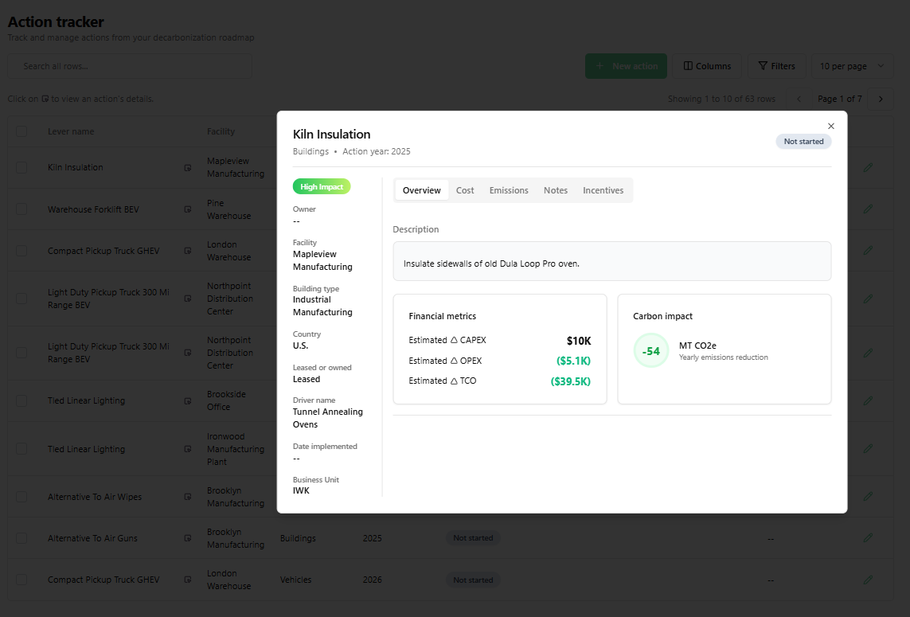The width and height of the screenshot is (910, 617).
Task: Click the Search all rows field
Action: click(x=130, y=66)
